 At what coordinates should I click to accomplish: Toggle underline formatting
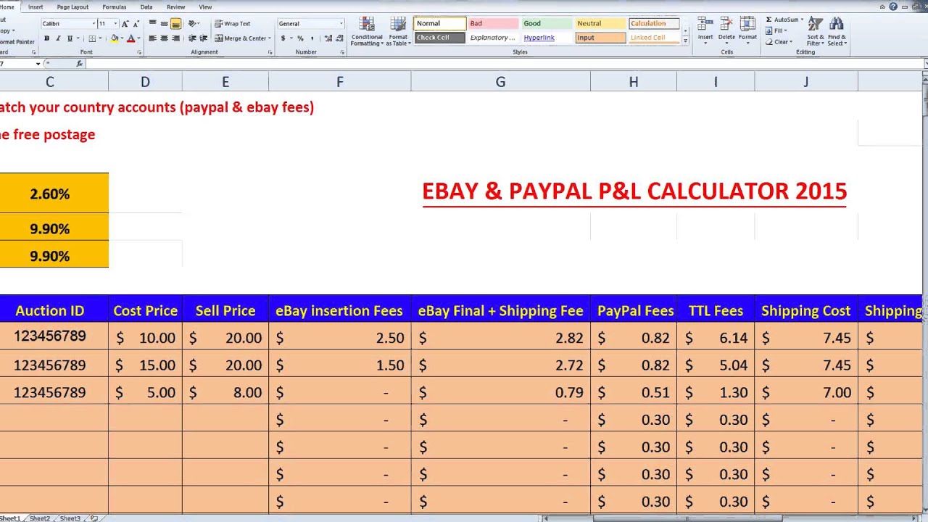pyautogui.click(x=68, y=38)
